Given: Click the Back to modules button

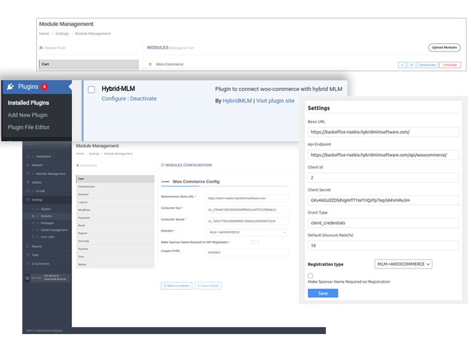Looking at the screenshot, I should pyautogui.click(x=177, y=286).
